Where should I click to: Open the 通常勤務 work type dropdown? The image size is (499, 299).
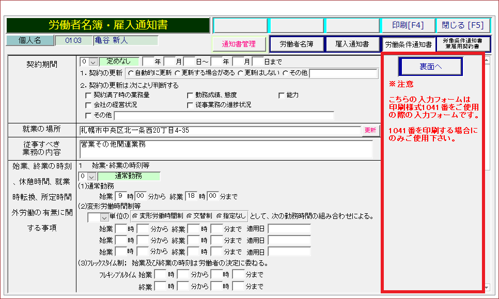tap(92, 176)
